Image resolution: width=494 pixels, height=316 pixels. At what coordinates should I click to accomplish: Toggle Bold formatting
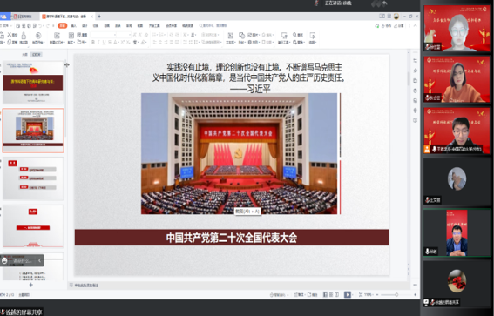point(93,42)
